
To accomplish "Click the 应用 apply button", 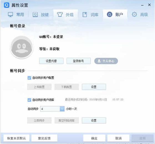I will (x=143, y=138).
